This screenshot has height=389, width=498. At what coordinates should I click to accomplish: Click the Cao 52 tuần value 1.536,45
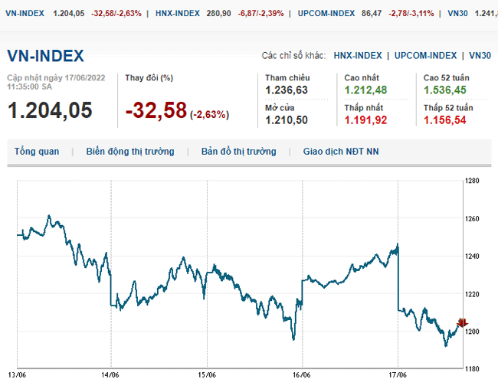(444, 90)
